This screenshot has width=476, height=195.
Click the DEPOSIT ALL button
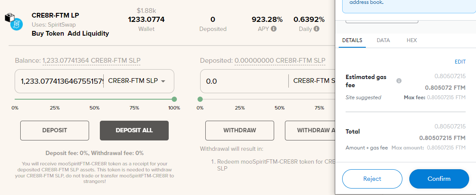[134, 131]
